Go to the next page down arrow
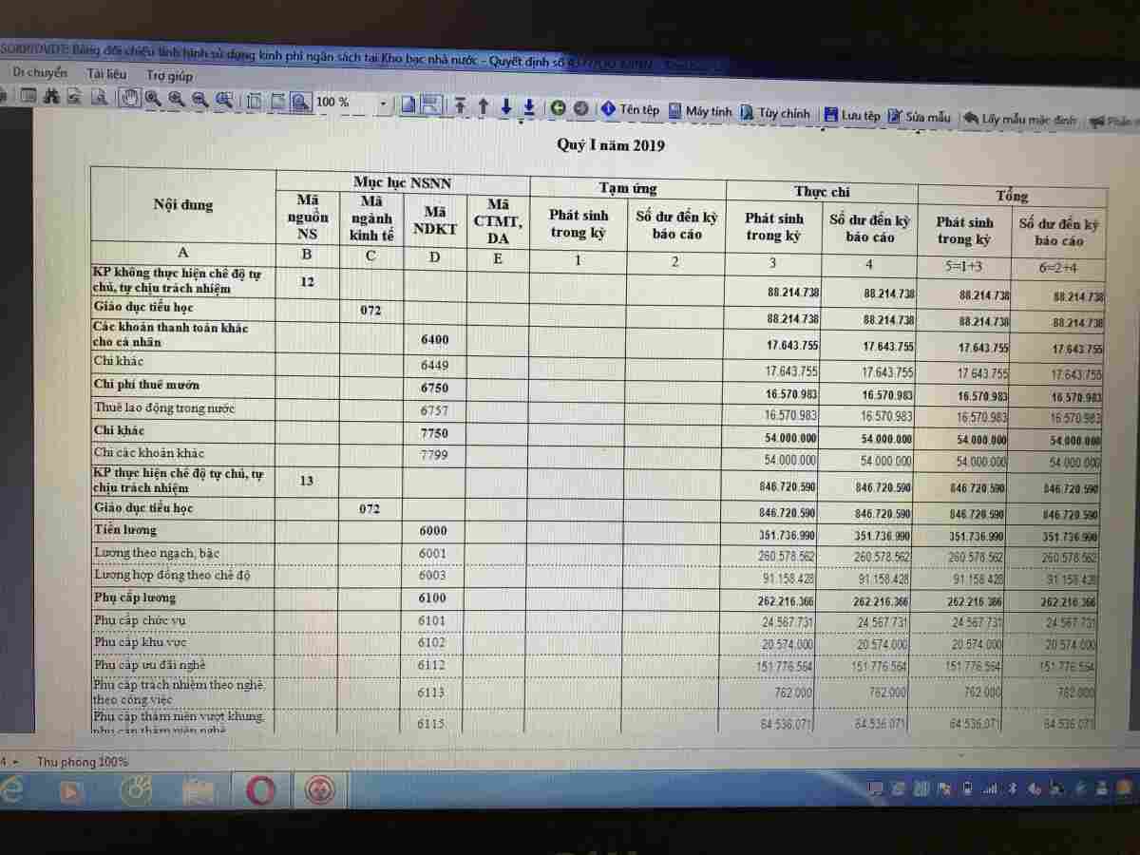 point(506,106)
